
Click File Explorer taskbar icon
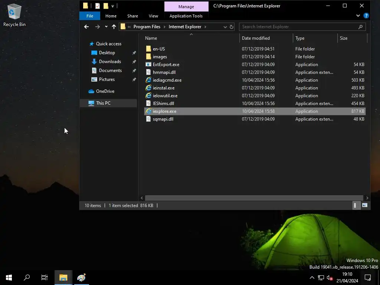coord(63,278)
